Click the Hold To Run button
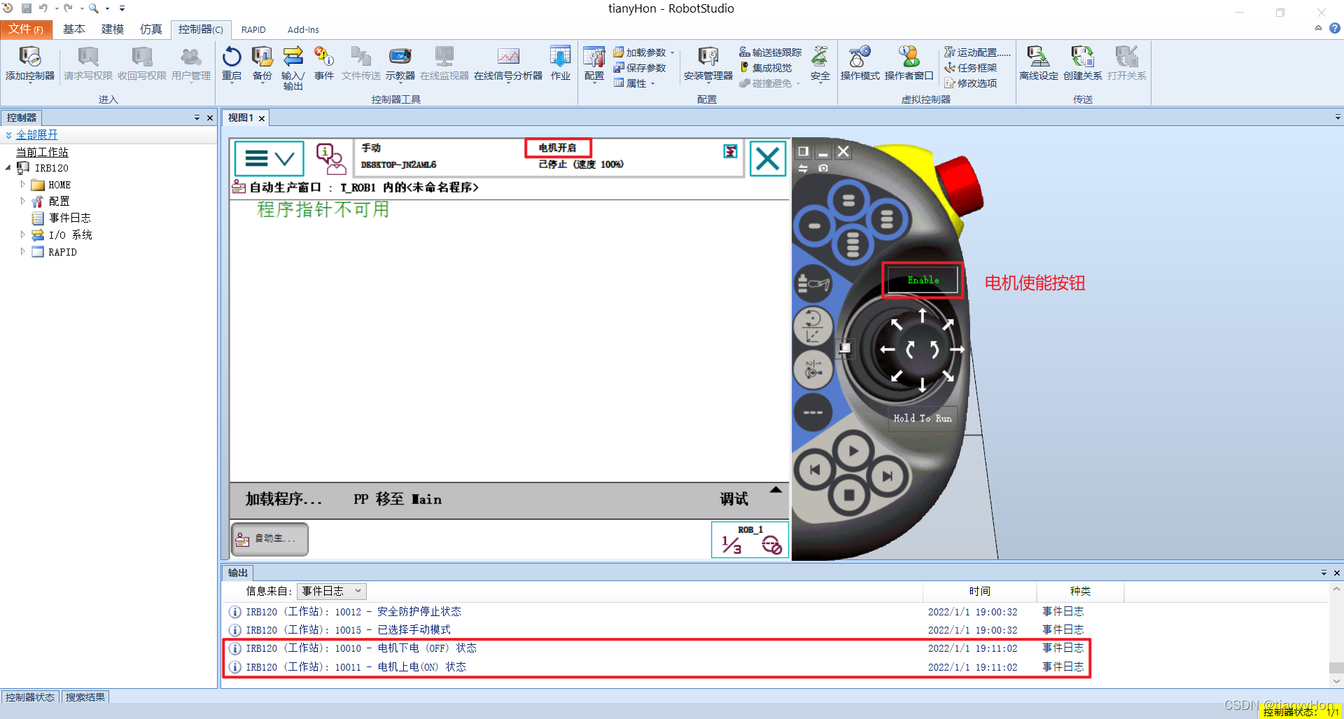 922,418
